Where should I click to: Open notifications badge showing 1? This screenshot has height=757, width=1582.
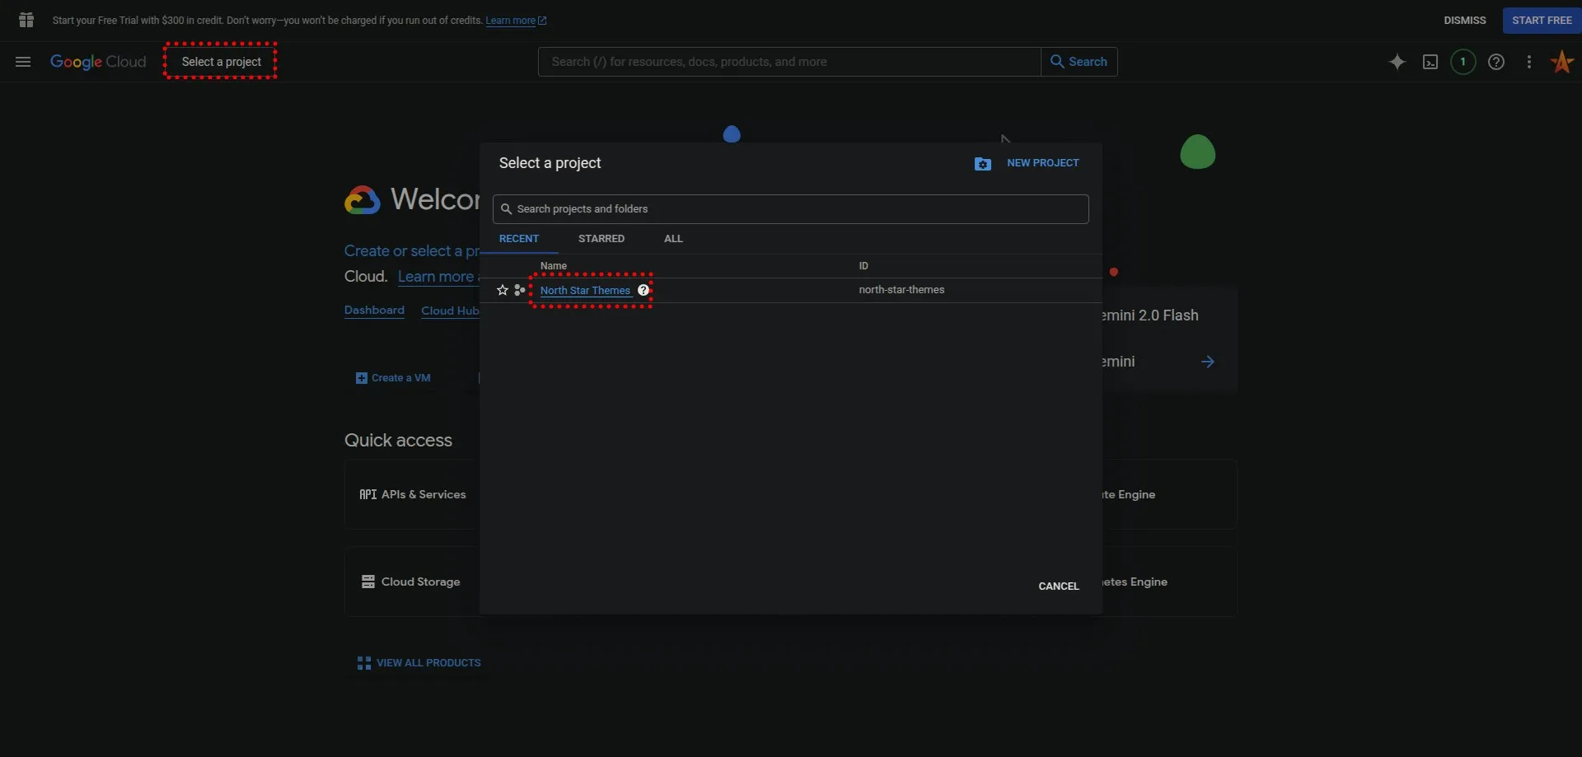coord(1463,62)
